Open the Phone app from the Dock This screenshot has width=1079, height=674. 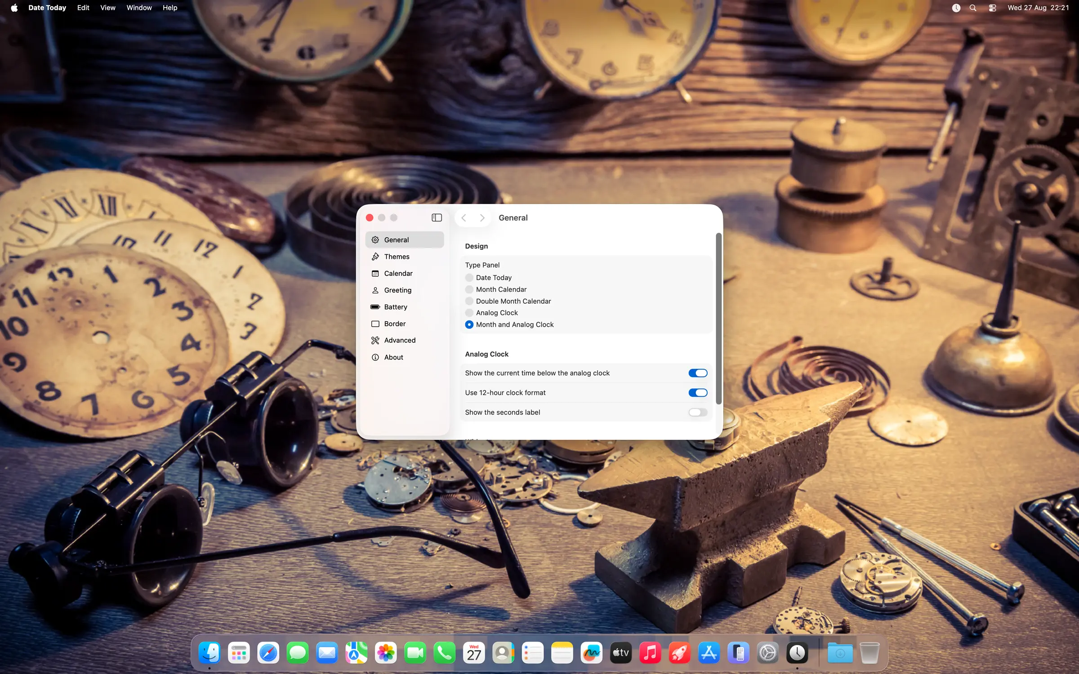(x=445, y=653)
